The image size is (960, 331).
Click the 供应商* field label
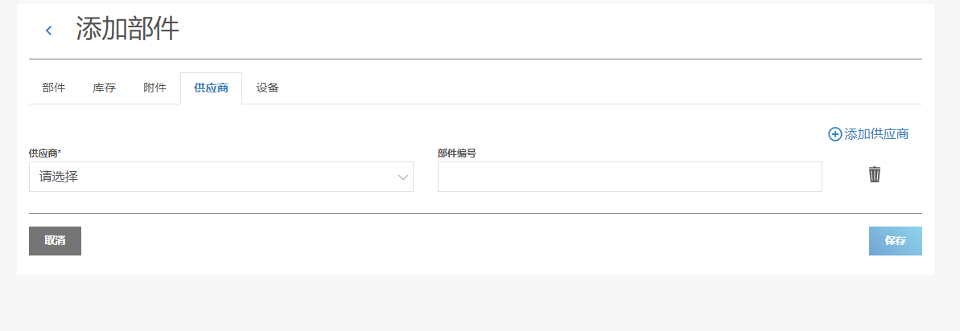(x=43, y=153)
